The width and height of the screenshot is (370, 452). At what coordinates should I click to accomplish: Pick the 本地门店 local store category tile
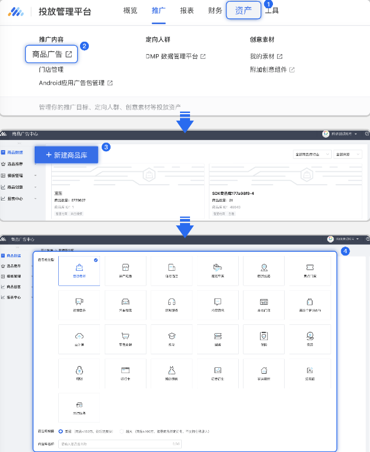coord(264,305)
